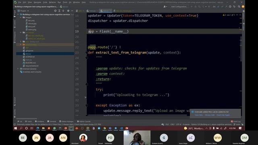
Task: Open the Python Console tool window
Action: tap(84, 121)
